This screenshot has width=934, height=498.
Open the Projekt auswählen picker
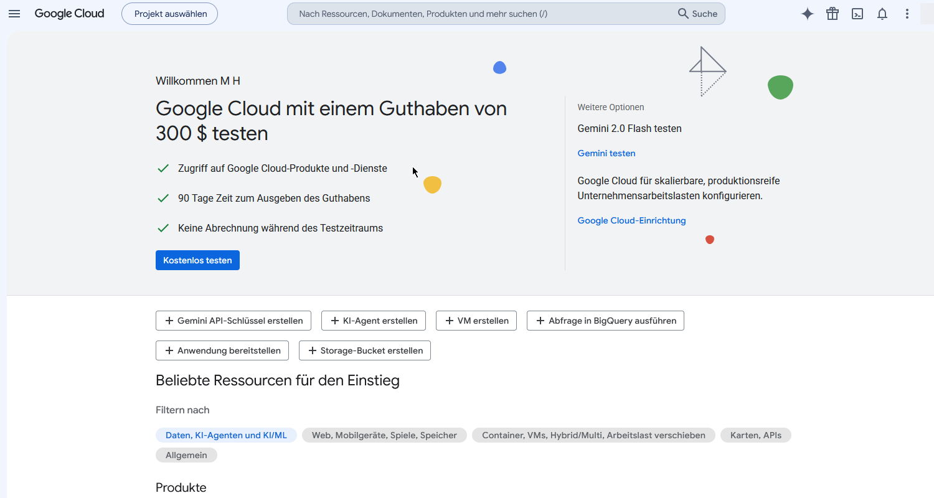169,14
